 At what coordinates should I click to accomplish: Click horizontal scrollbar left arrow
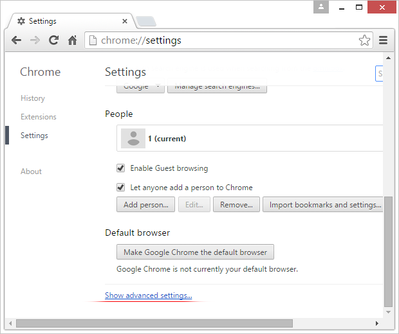[10, 323]
